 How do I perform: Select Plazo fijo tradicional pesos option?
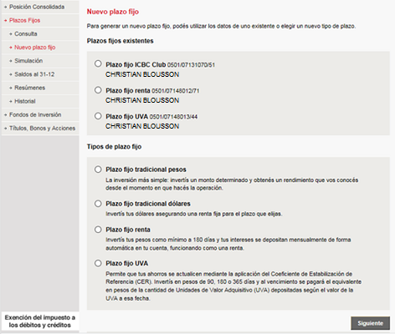(x=98, y=170)
